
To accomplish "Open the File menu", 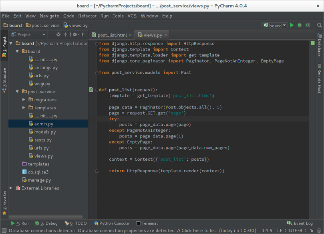I will click(6, 16).
